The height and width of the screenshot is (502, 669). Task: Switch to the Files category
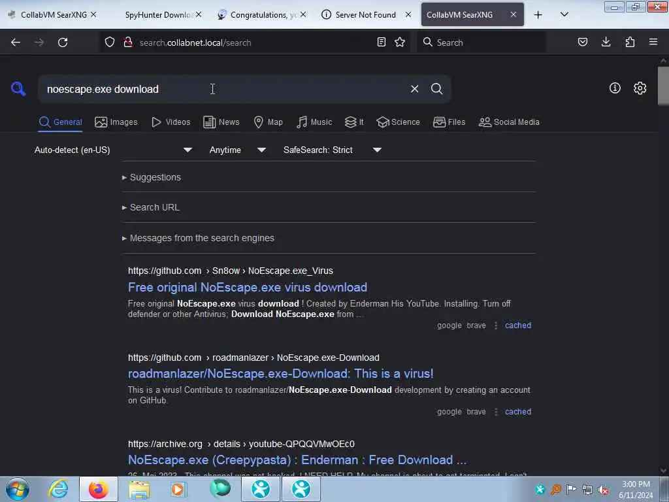[449, 122]
